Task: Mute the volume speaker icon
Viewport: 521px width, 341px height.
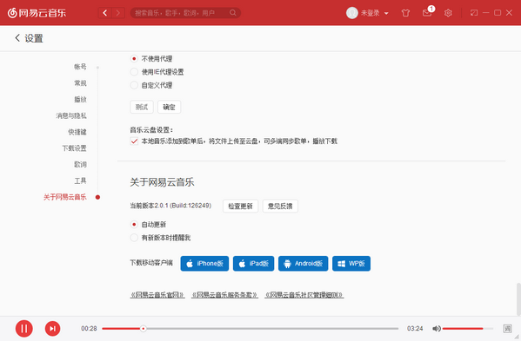Action: [x=437, y=328]
